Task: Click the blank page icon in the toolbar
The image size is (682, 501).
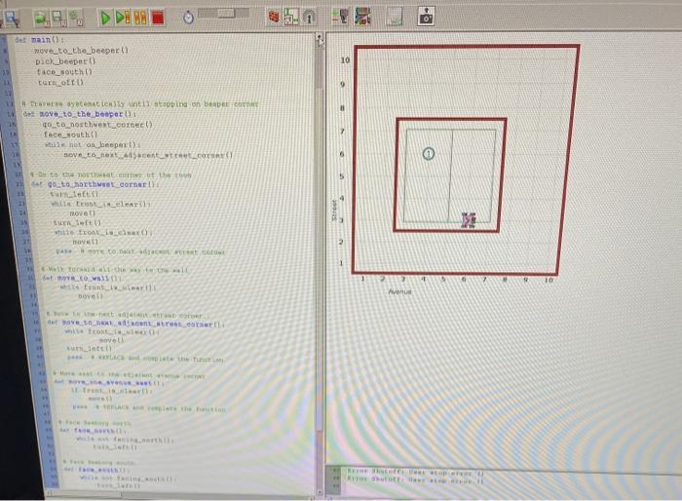Action: pos(394,17)
